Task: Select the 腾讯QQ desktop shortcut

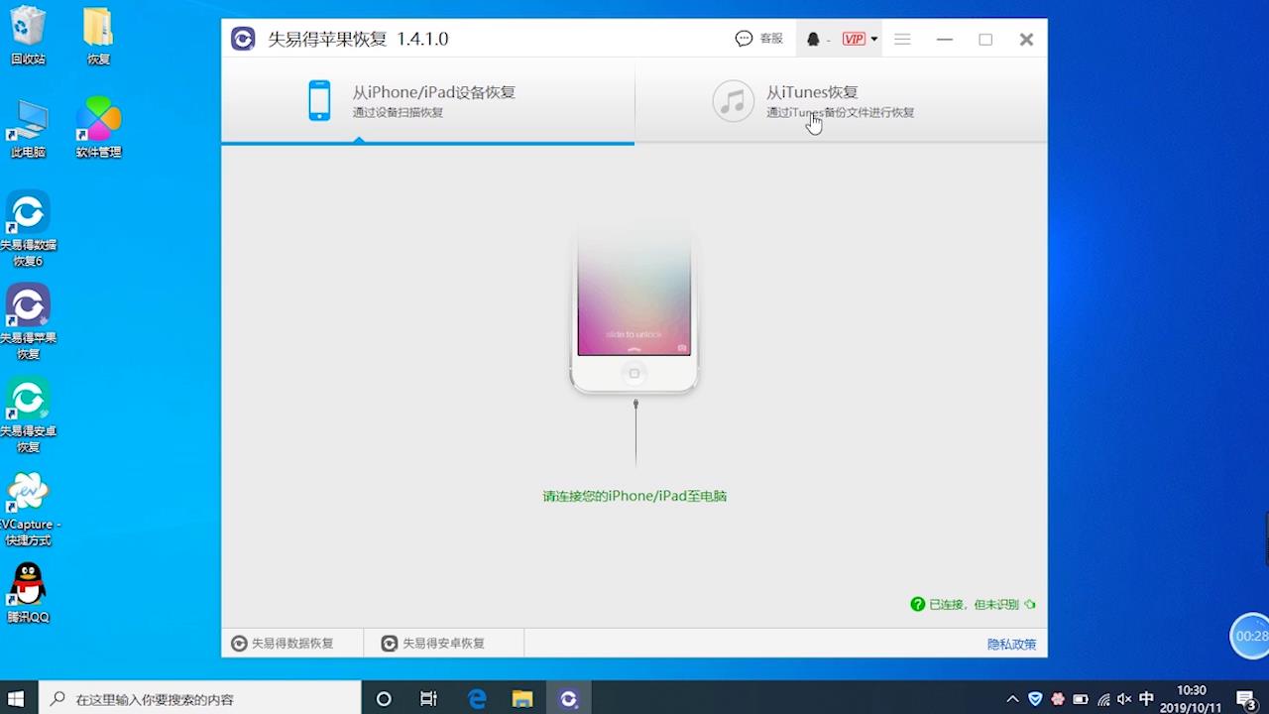Action: [28, 593]
